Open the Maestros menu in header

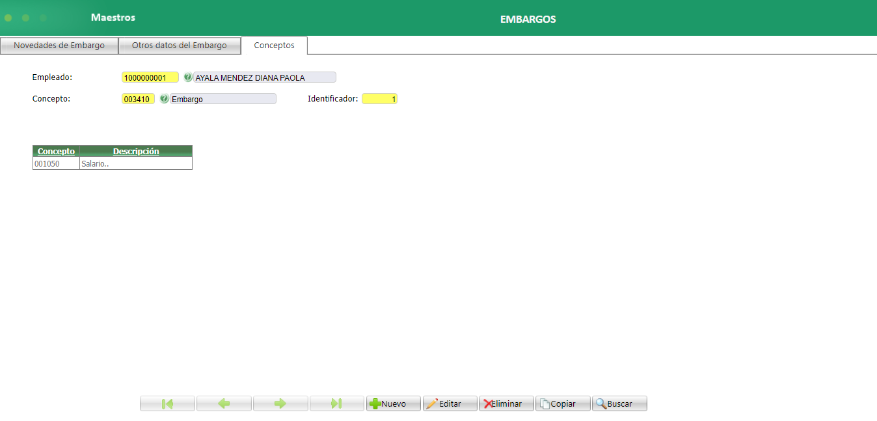click(113, 18)
